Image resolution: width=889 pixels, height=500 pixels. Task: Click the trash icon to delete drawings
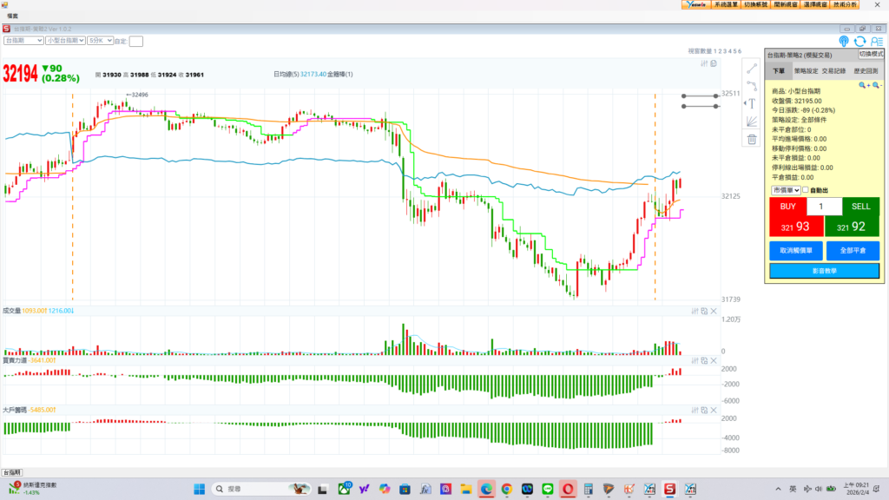(752, 139)
